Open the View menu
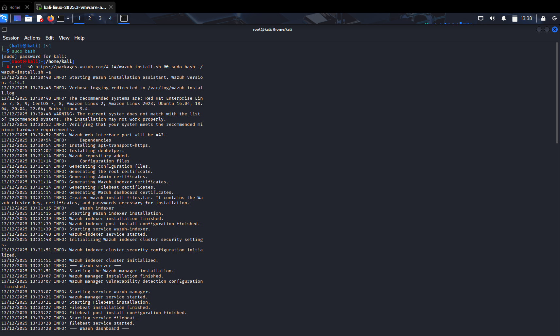 (x=64, y=38)
